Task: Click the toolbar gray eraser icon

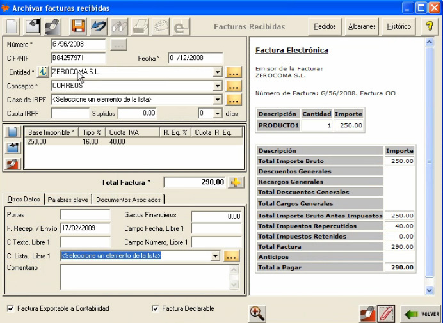Action: [x=52, y=27]
